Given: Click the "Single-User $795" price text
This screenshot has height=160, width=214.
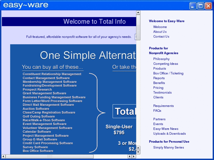Looking at the screenshot, I should 119,130.
